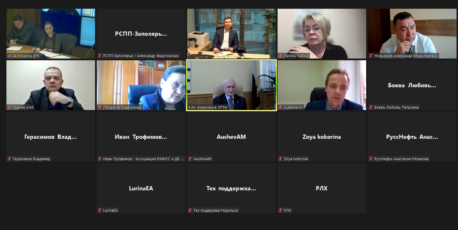
Task: Select the РуссНефть Анастасия Рязанова tile
Action: point(412,137)
